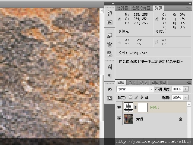Switch to the 圖層構圖 tab
Screen dimensions: 193x145
click(159, 82)
